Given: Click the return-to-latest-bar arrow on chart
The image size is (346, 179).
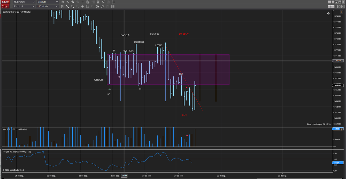Looking at the screenshot, I should (328, 14).
